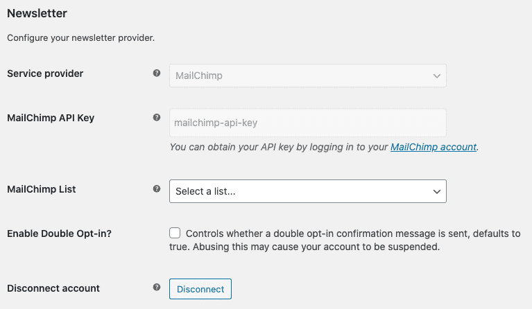Screen dimensions: 532x309
Task: Focus the mailchimp-api-key input field
Action: pyautogui.click(x=308, y=123)
